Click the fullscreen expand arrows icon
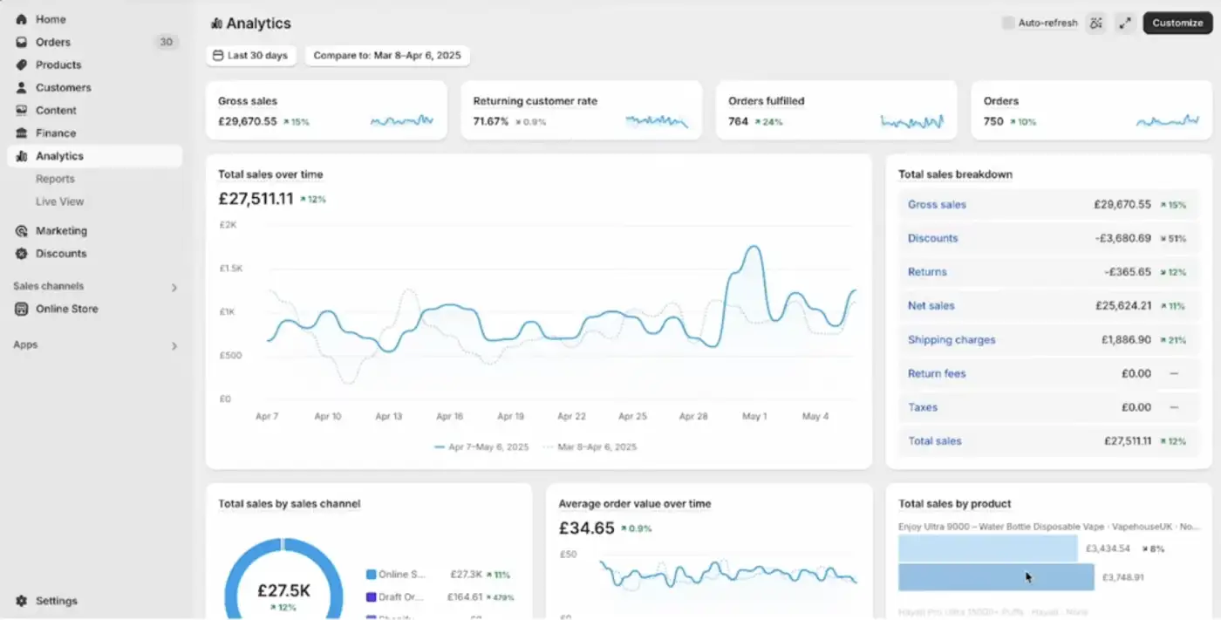 click(1125, 23)
